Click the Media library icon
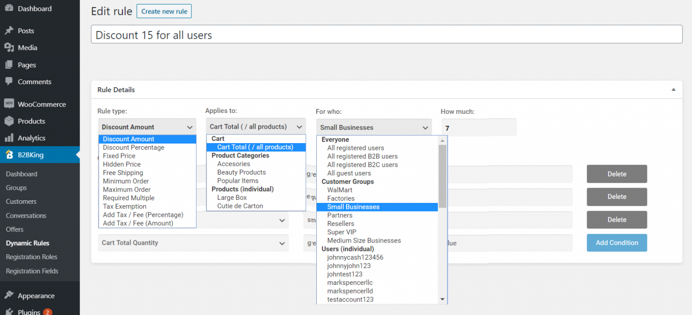Screen dimensions: 692x315 point(9,48)
